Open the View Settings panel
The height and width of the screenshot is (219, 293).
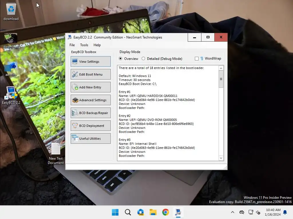click(91, 62)
